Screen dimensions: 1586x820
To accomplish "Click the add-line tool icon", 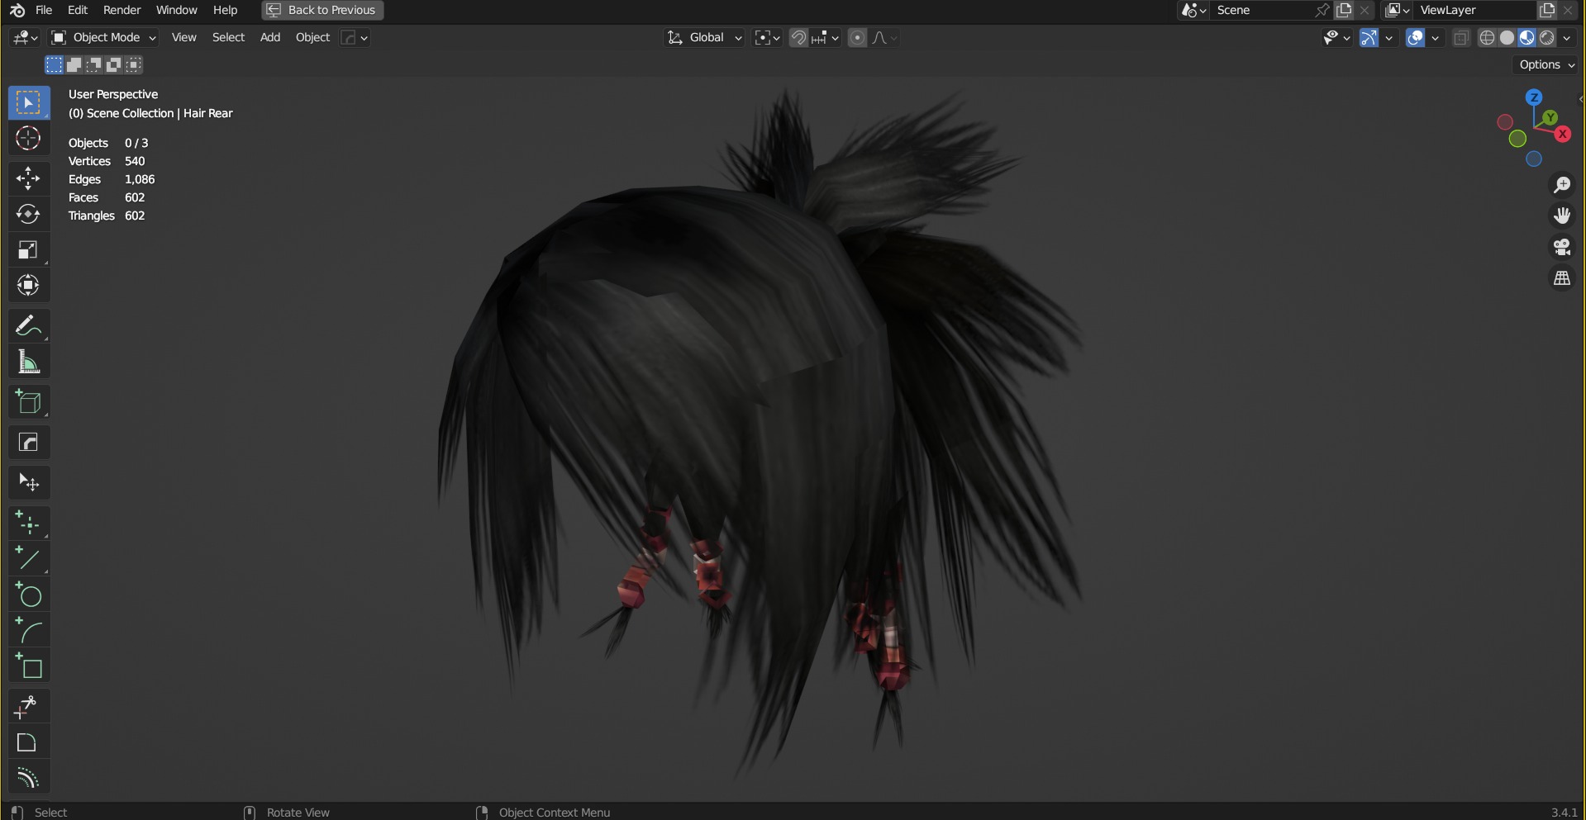I will point(29,559).
